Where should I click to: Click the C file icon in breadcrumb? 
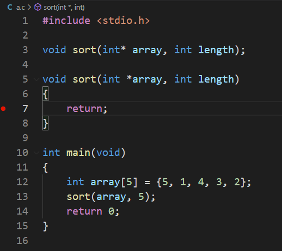[x=10, y=8]
